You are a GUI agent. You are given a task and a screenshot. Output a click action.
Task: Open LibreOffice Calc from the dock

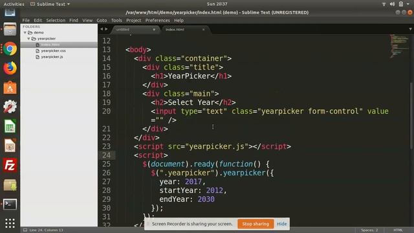tap(10, 126)
